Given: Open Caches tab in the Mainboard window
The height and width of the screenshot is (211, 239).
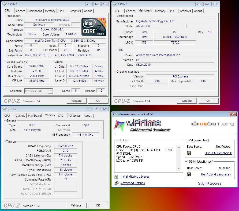Looking at the screenshot, I should pyautogui.click(x=131, y=11).
